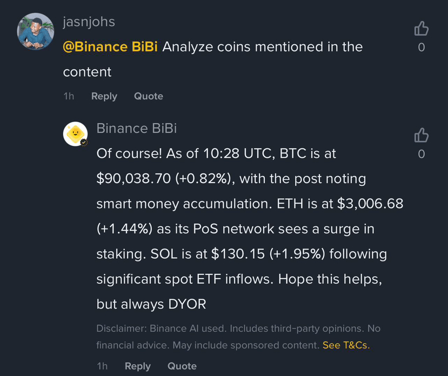448x376 pixels.
Task: Open the jasnjohs username profile
Action: pos(89,22)
